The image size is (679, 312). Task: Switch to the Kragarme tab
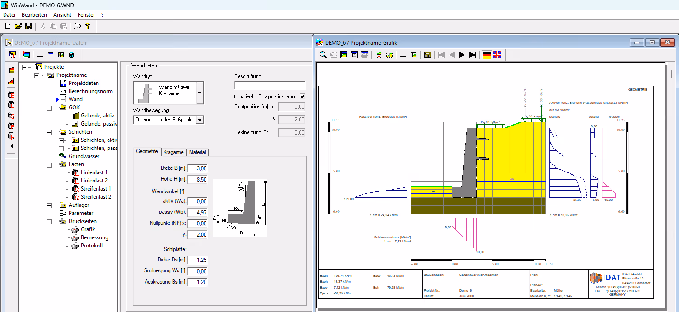click(173, 152)
